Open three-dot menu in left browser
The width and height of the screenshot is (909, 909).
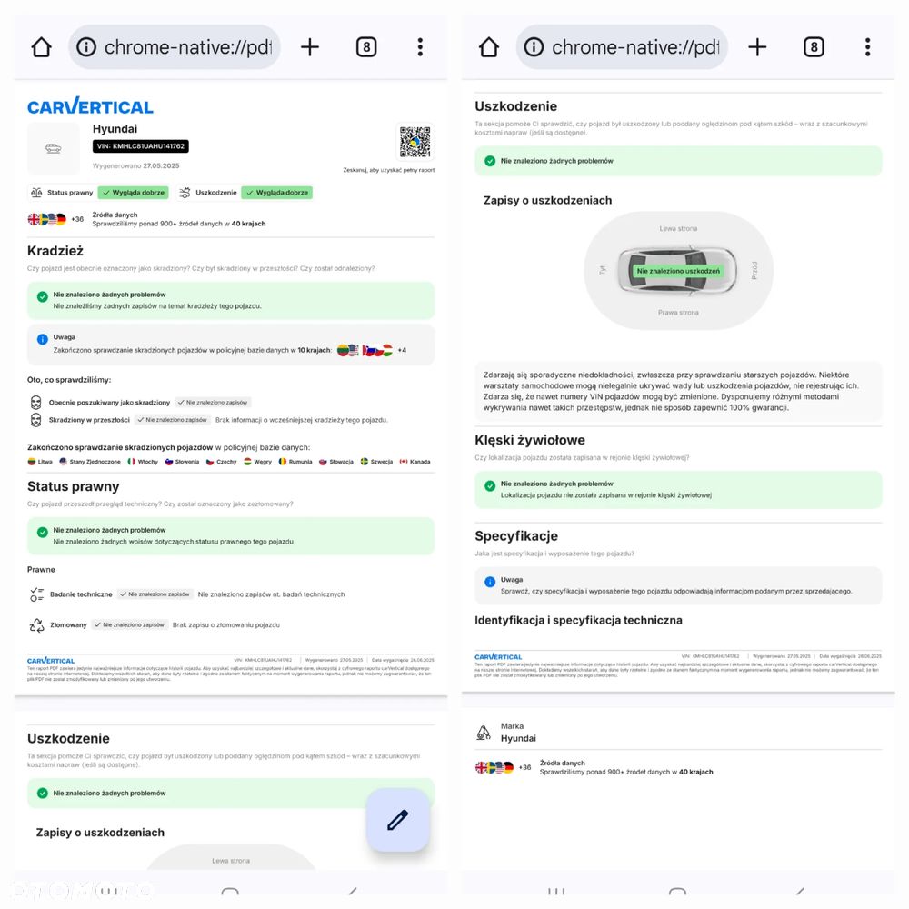tap(420, 47)
